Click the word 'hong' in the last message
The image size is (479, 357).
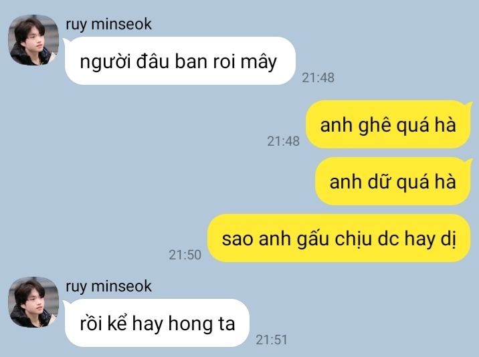190,324
